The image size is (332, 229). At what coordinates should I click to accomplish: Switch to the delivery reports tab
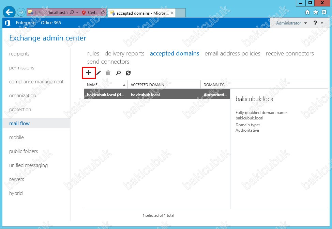[x=124, y=53]
